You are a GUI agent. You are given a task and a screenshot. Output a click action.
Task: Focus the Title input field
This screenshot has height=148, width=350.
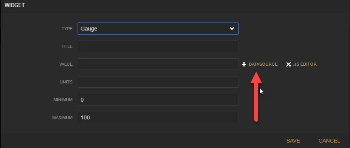[x=158, y=46]
